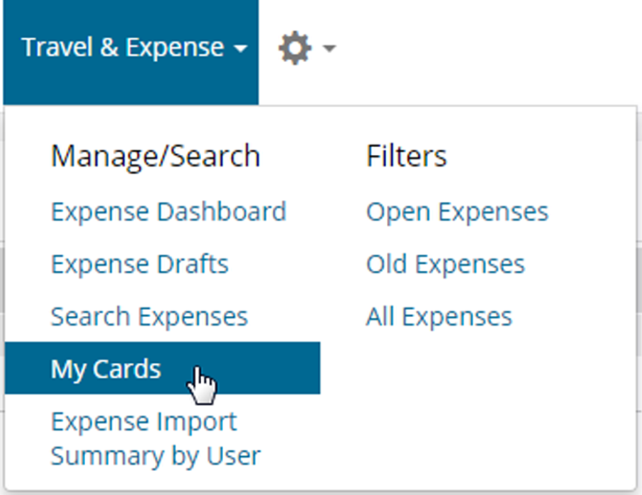Viewport: 642px width, 495px height.
Task: Click the Manage/Search column heading
Action: [155, 156]
